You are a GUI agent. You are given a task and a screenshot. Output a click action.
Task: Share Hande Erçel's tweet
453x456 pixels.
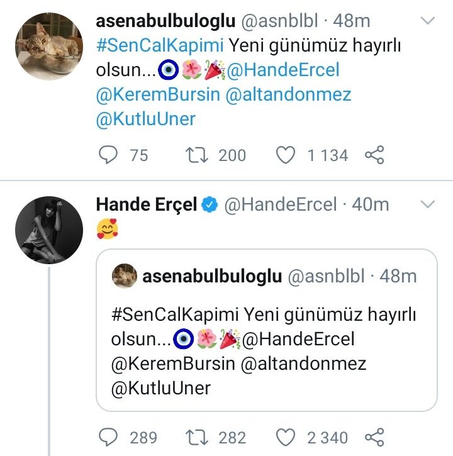(374, 437)
